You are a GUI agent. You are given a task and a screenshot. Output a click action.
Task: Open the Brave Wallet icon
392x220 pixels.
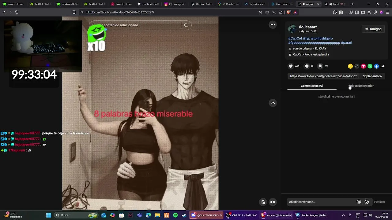point(363,12)
